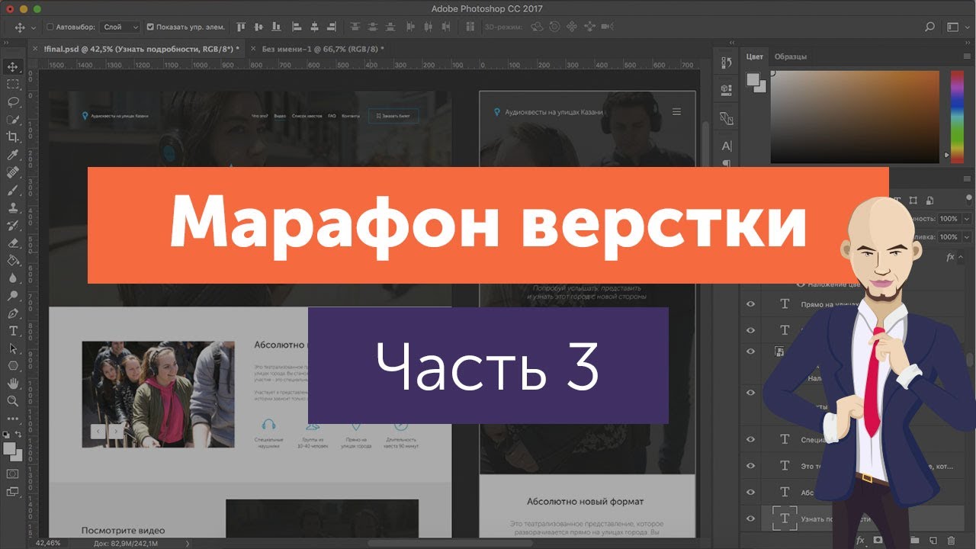976x549 pixels.
Task: Select the Dodge tool
Action: 12,295
